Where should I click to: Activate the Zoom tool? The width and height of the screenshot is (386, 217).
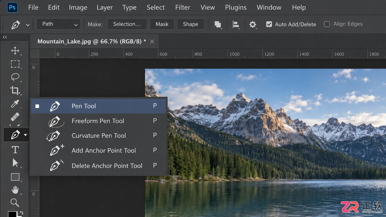point(15,203)
